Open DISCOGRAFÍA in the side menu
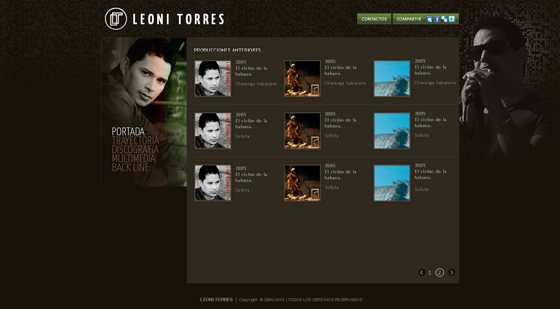The height and width of the screenshot is (309, 560). tap(135, 149)
